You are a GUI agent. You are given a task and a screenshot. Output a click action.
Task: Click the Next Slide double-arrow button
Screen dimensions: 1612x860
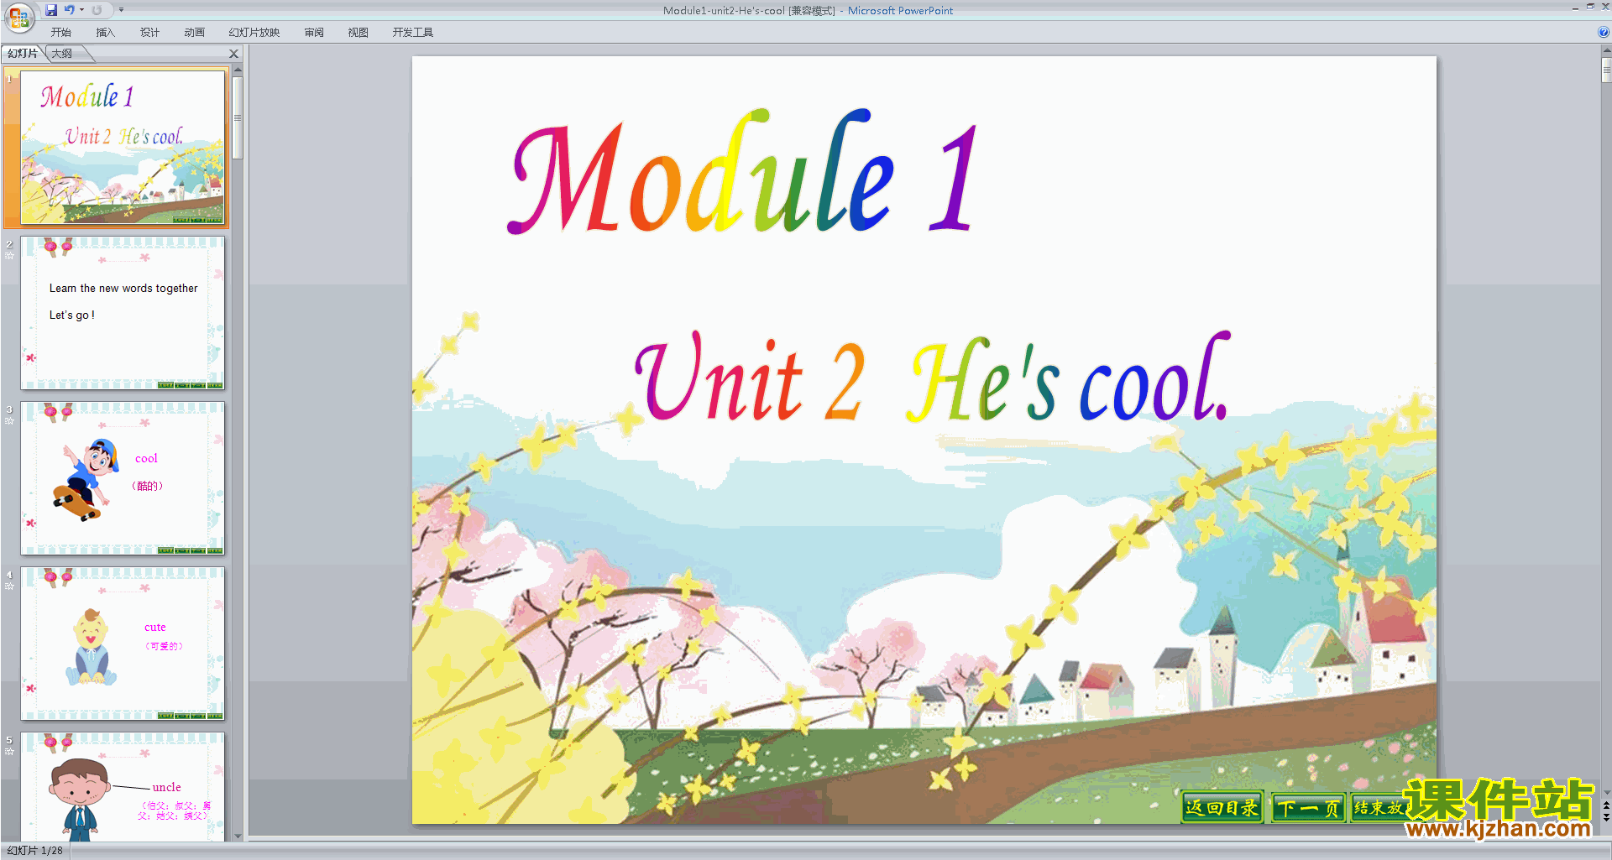(x=1606, y=818)
